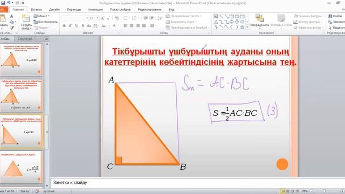The image size is (345, 194).
Task: Apply bold formatting (Ж)
Action: 64,26
